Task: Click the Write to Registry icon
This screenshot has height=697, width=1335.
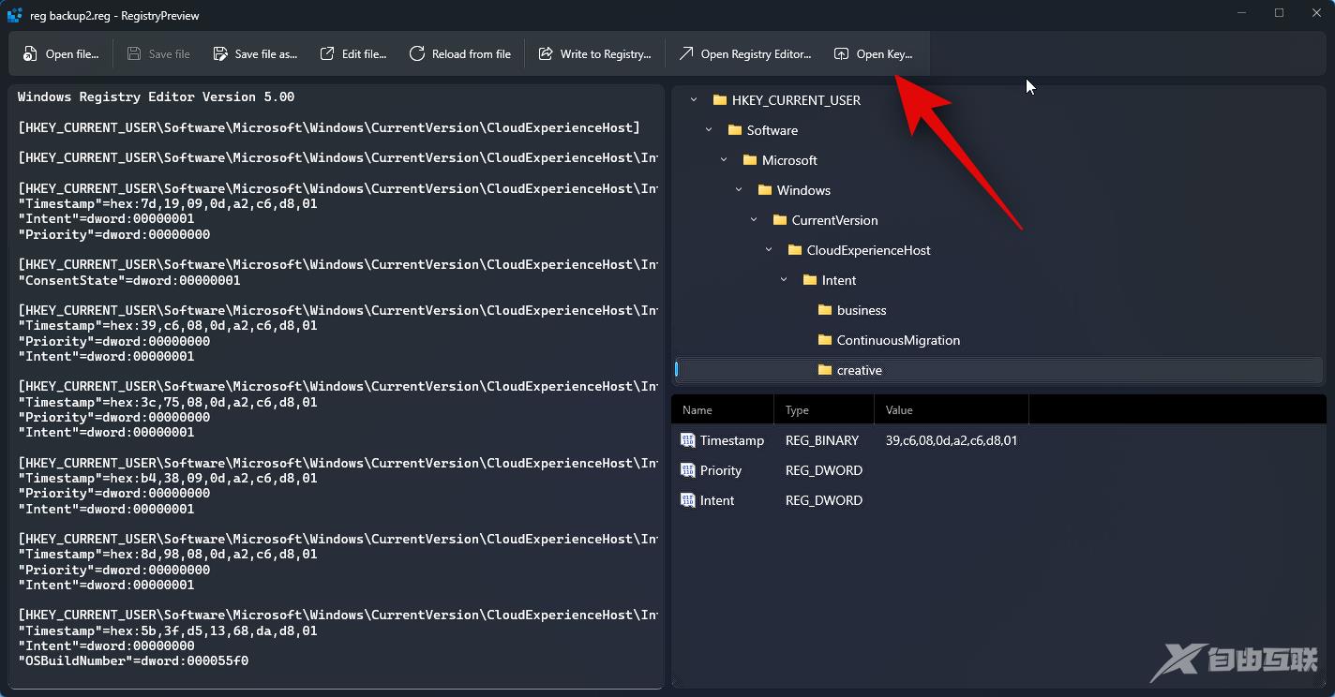Action: tap(546, 54)
